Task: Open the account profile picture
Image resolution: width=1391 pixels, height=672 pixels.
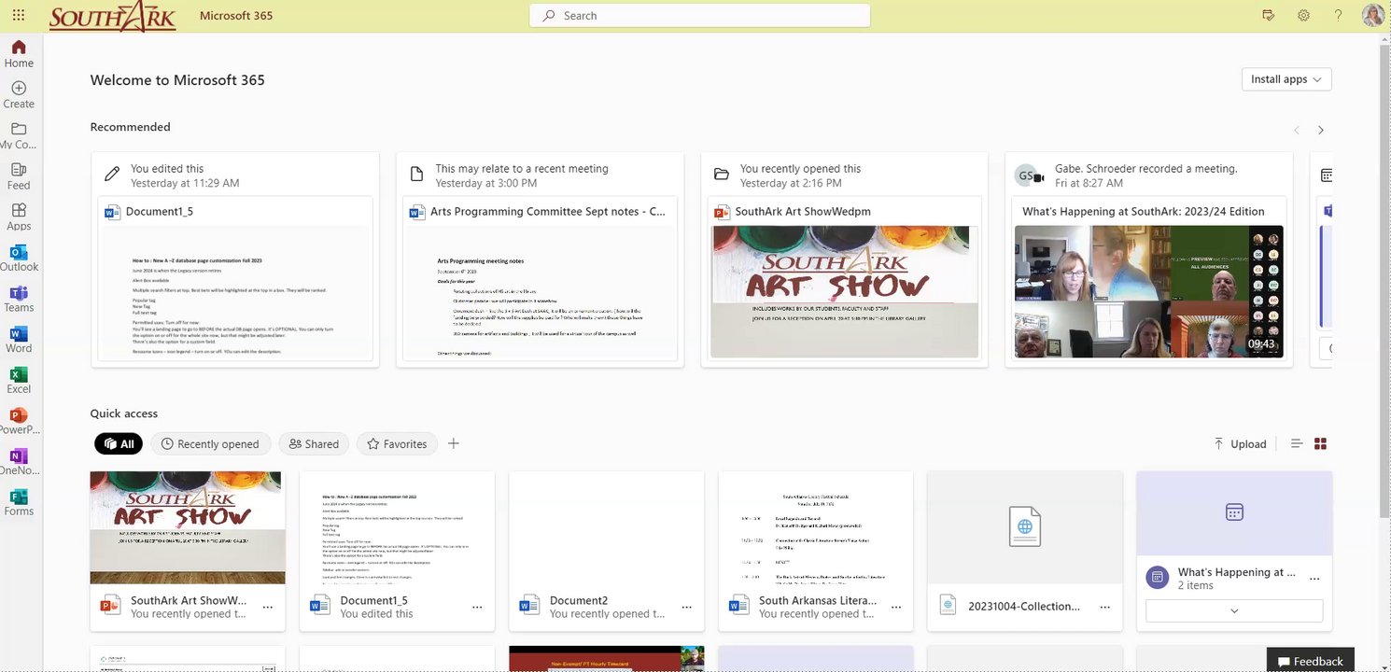Action: (1372, 16)
